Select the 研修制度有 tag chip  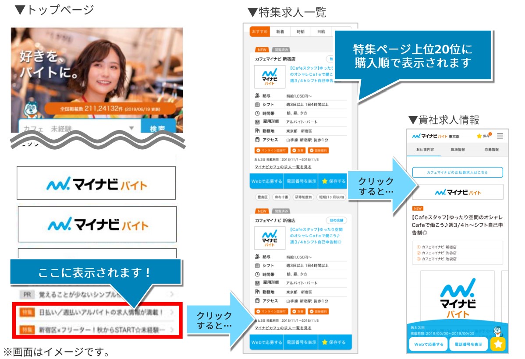[x=303, y=197]
